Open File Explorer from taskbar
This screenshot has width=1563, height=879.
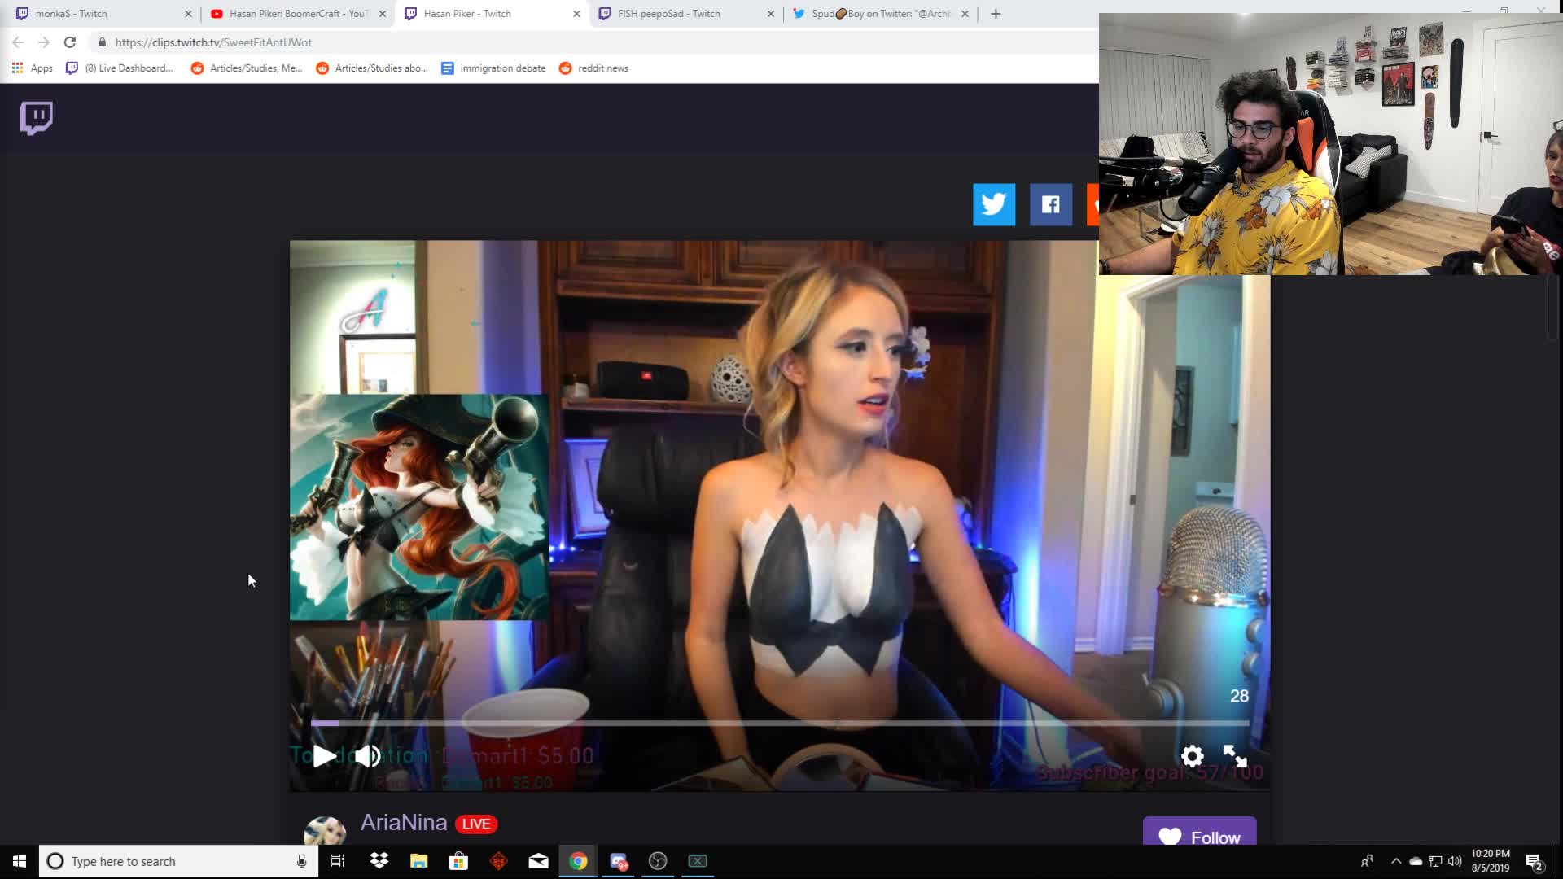coord(418,861)
